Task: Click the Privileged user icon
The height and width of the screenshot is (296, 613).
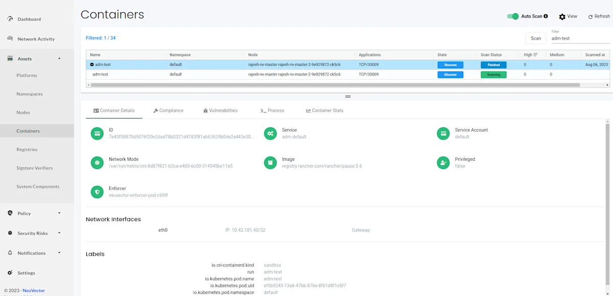Action: click(443, 163)
